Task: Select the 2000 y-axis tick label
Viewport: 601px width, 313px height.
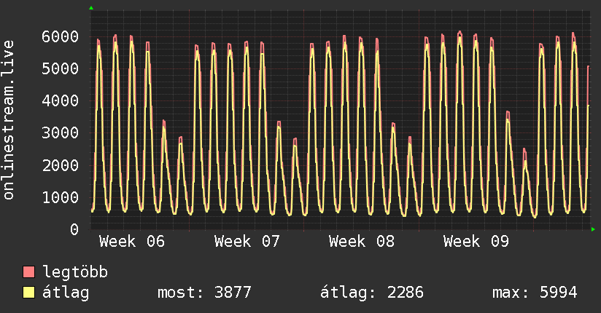Action: point(60,165)
